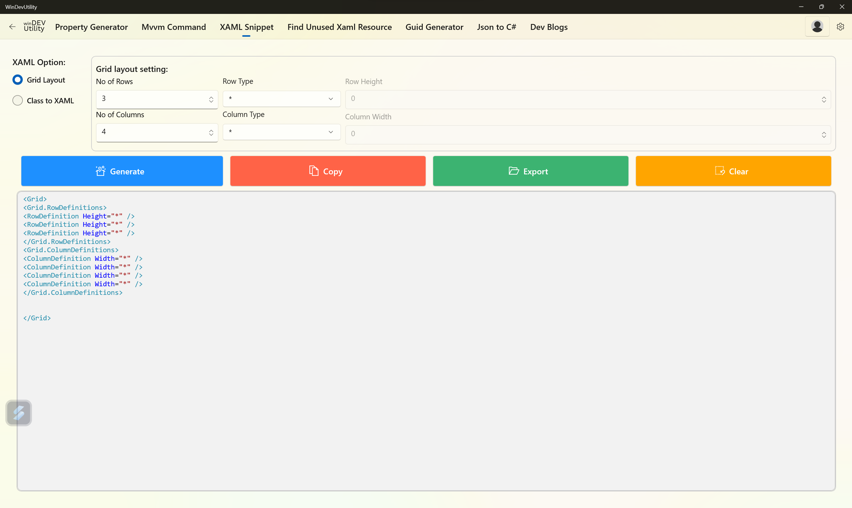Select the Grid Layout radio option
Viewport: 852px width, 508px height.
(x=18, y=80)
